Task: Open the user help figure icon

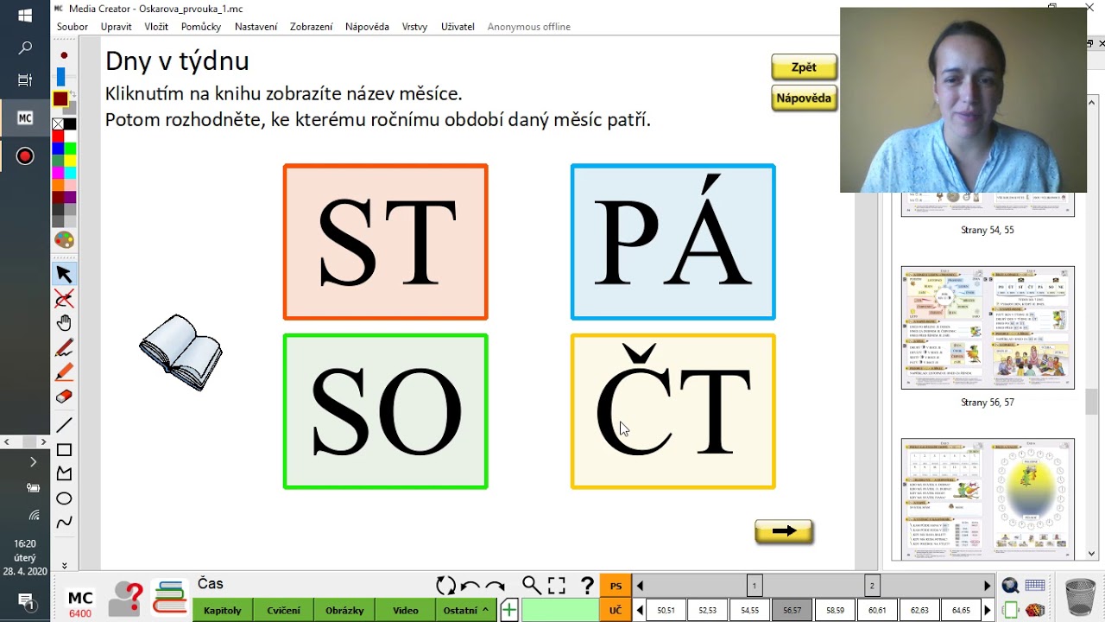Action: point(126,599)
